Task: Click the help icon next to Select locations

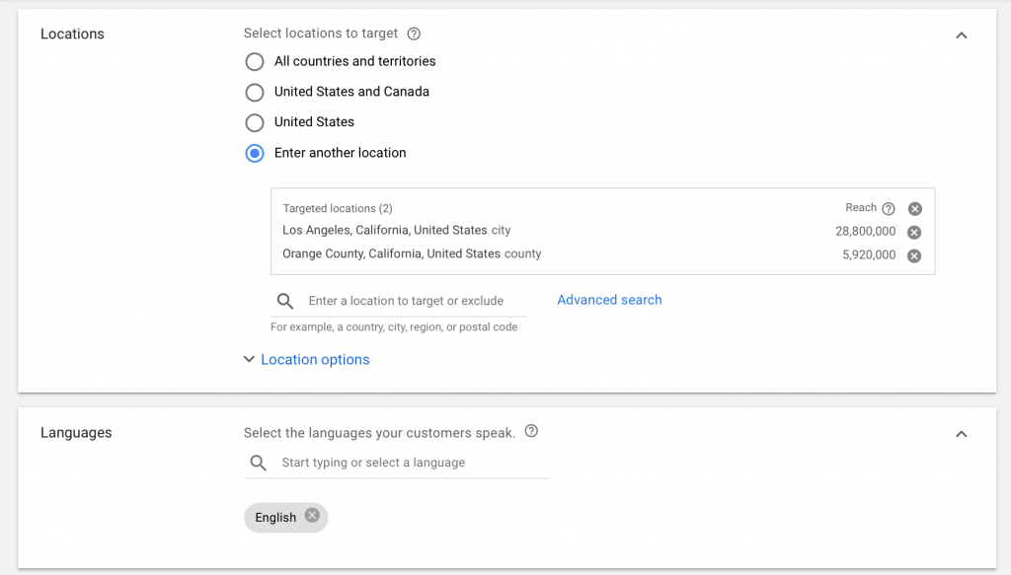Action: 413,33
